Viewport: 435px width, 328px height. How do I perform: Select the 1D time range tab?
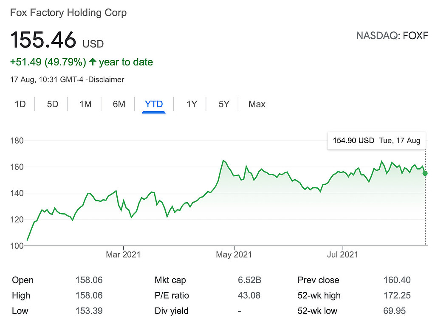(20, 104)
